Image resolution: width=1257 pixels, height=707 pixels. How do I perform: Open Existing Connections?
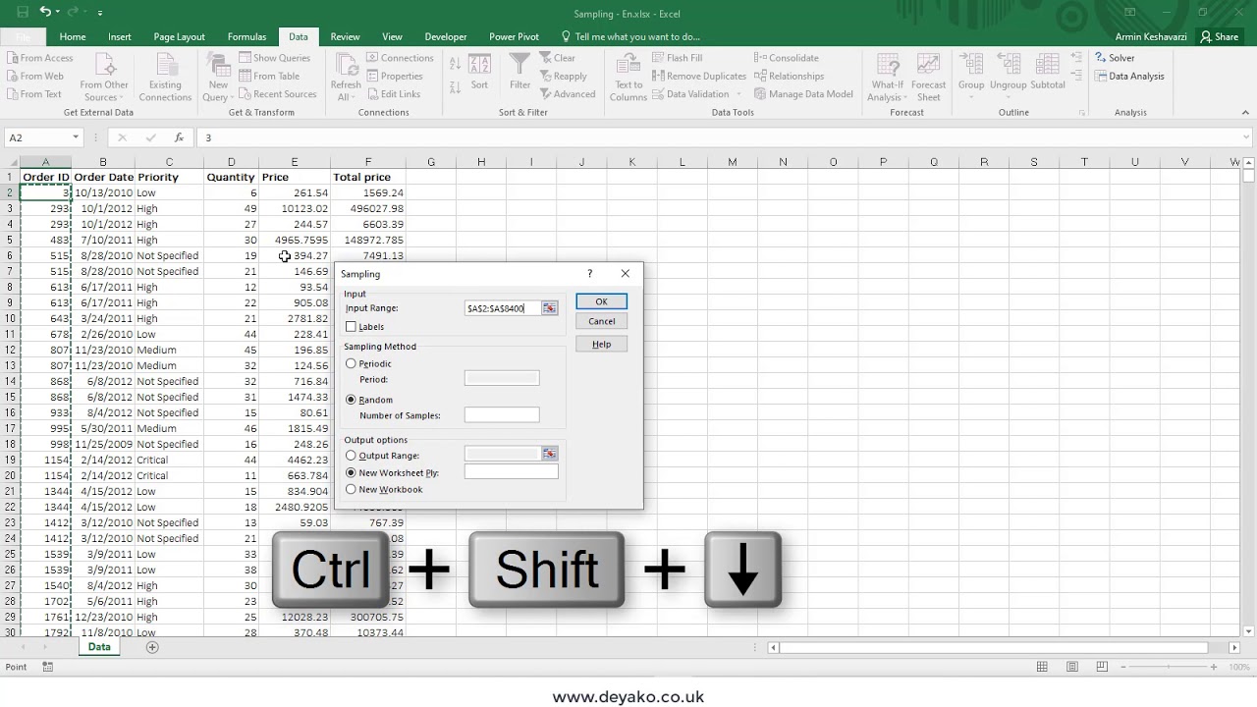coord(165,78)
